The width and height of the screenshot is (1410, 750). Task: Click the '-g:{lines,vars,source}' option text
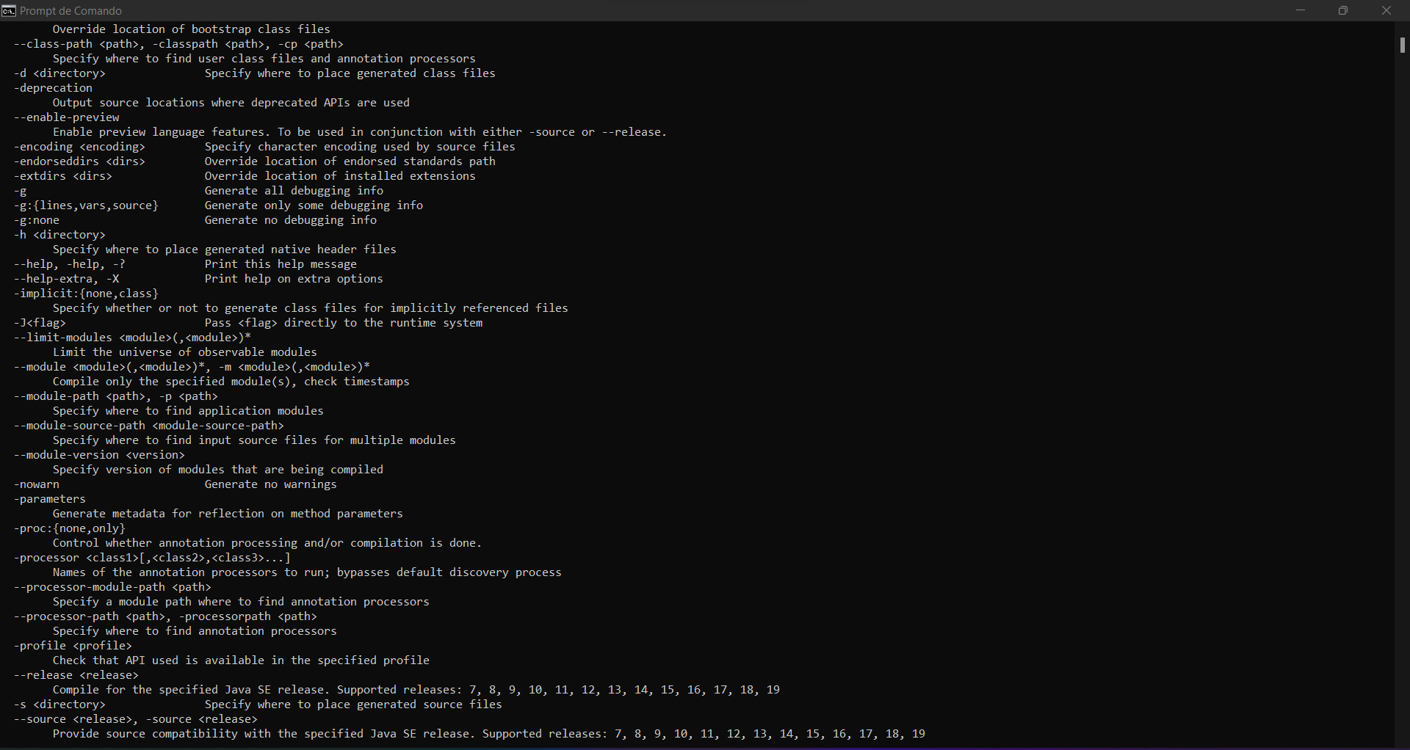point(86,205)
